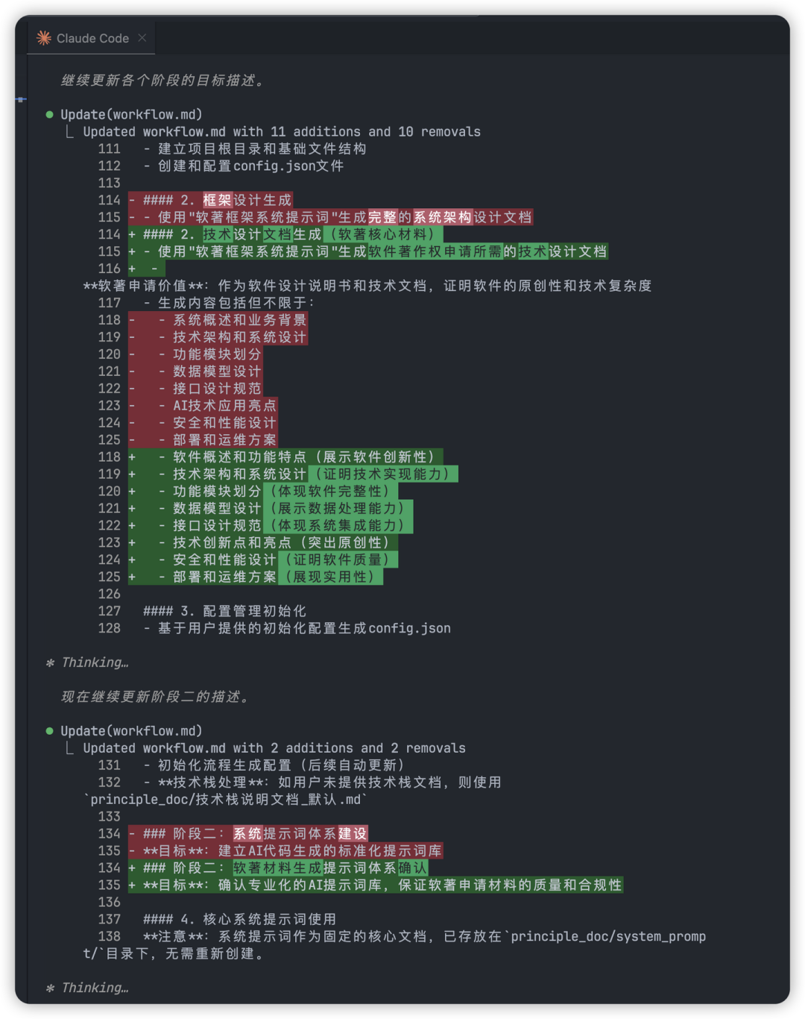Viewport: 805px width, 1019px height.
Task: Expand the last Thinking… text
Action: (x=95, y=988)
